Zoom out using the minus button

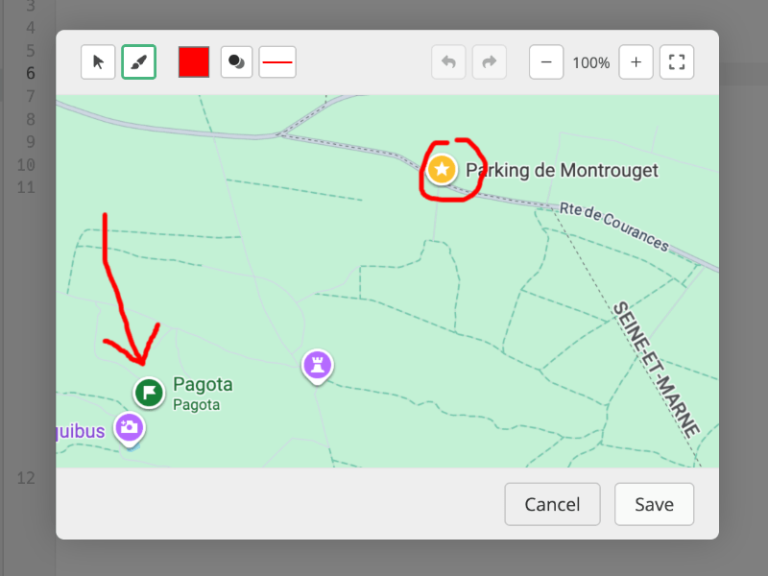pyautogui.click(x=546, y=61)
